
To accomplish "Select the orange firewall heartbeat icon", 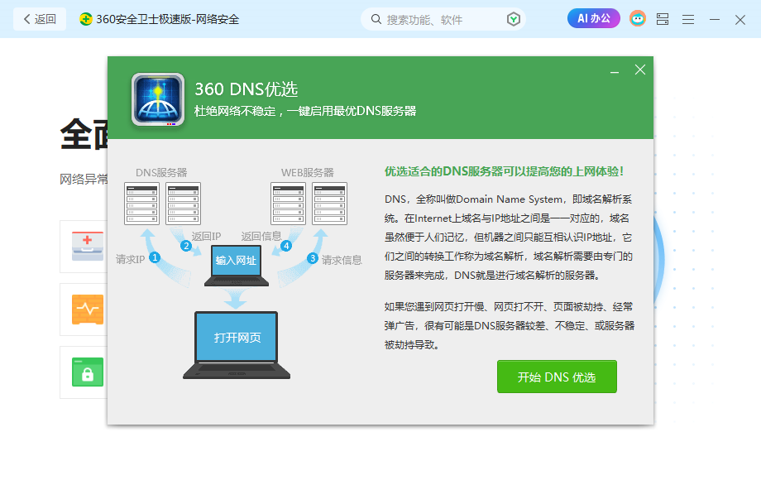I will click(86, 310).
